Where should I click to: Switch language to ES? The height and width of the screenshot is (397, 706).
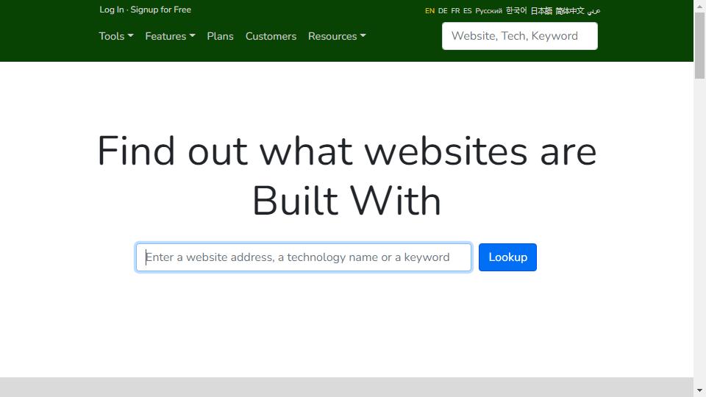(468, 11)
